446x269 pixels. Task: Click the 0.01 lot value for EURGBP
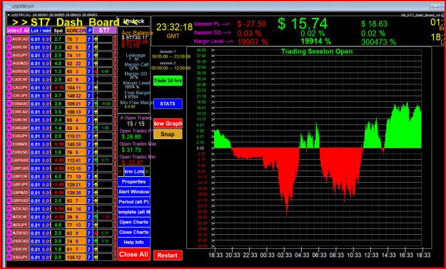pyautogui.click(x=36, y=128)
